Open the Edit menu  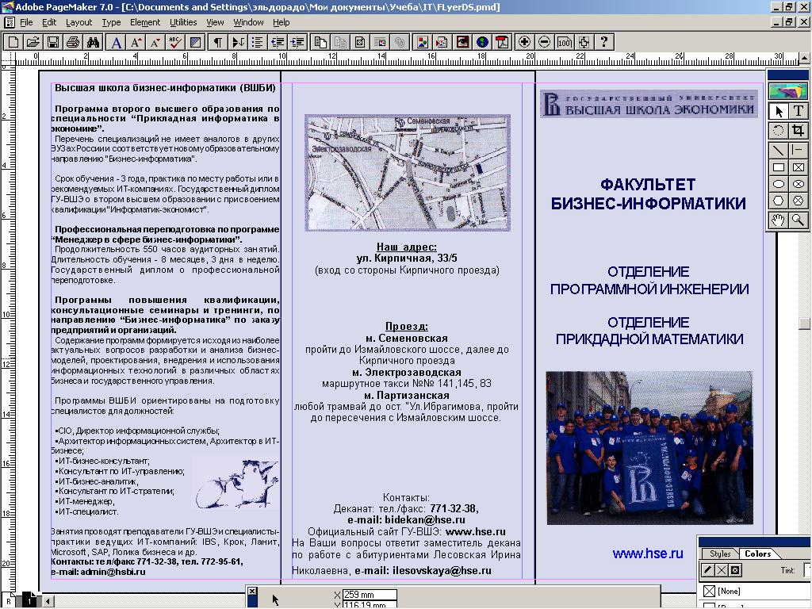[49, 22]
